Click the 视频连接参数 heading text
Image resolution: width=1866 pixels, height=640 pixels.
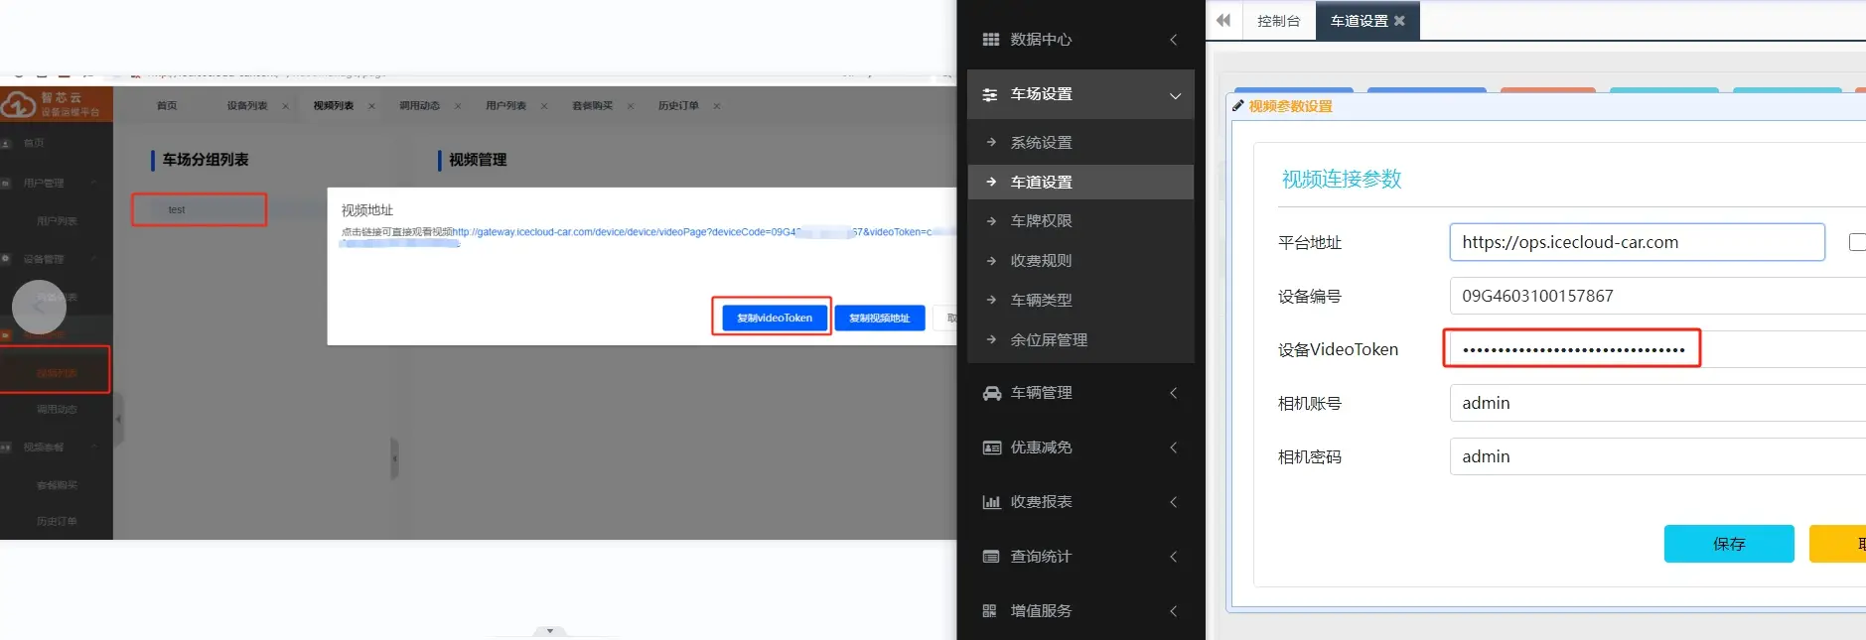point(1342,179)
